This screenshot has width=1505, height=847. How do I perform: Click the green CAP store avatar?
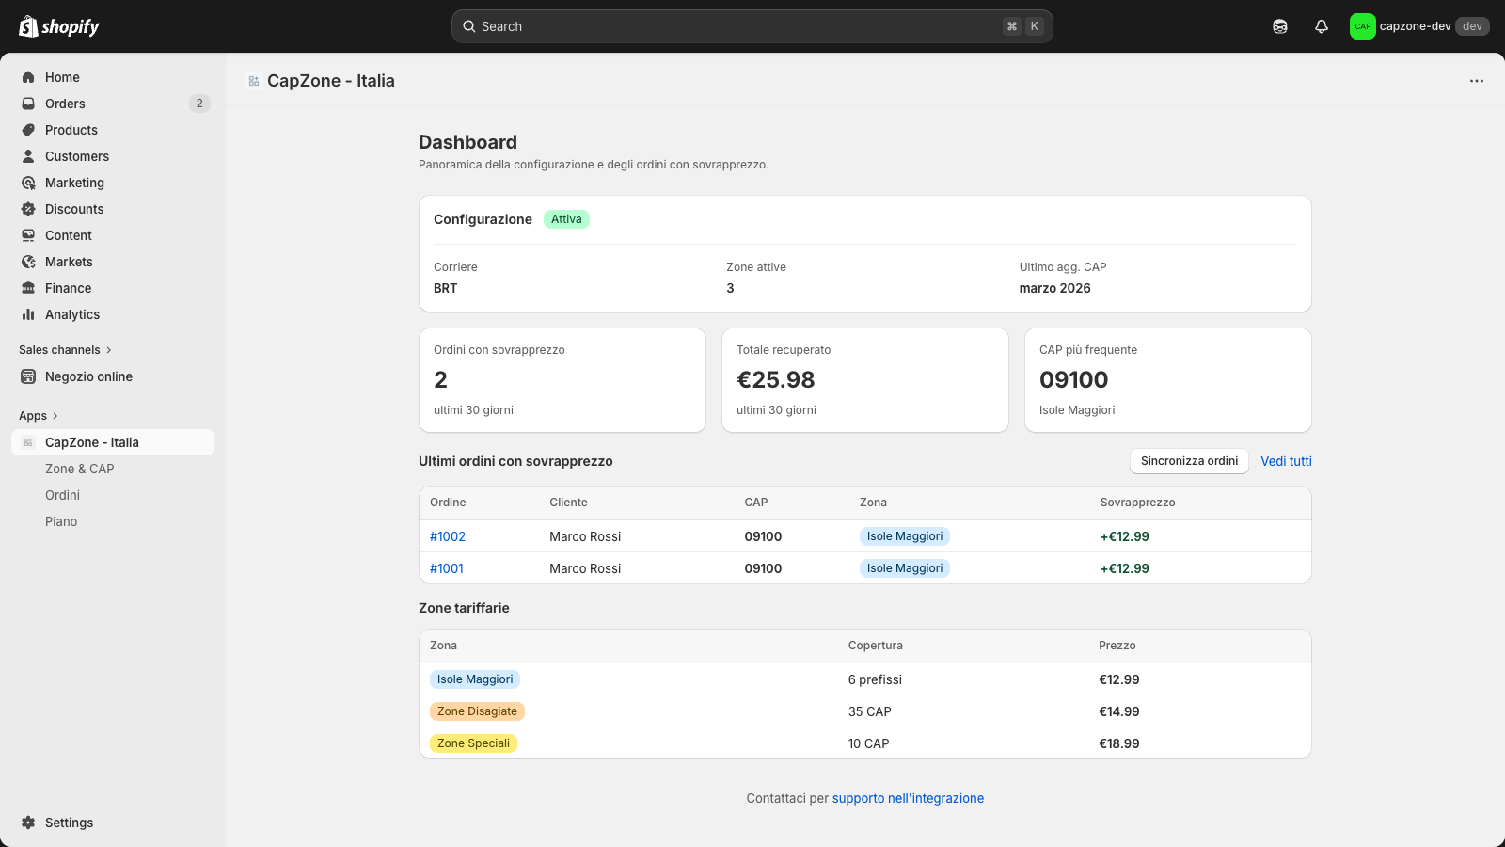point(1363,26)
